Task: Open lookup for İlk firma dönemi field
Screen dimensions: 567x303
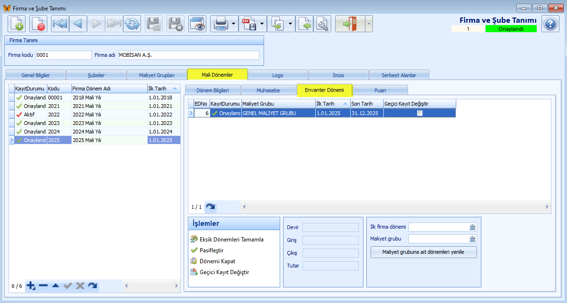Action: click(x=473, y=227)
